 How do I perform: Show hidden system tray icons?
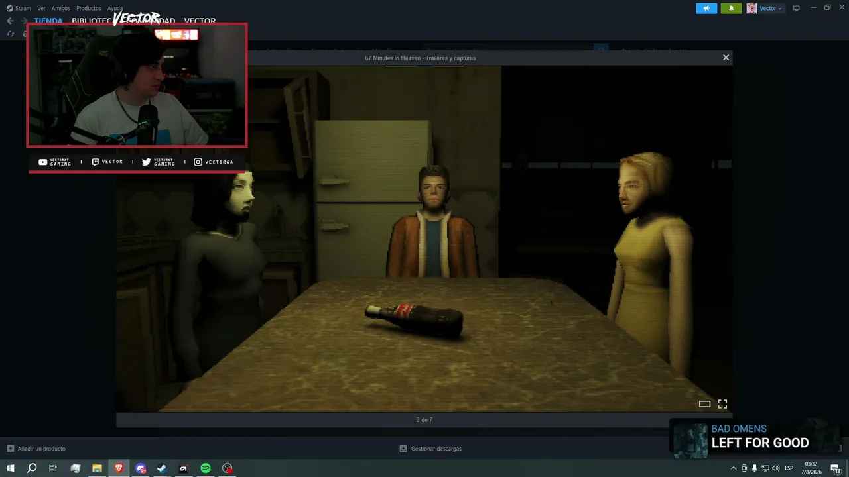pos(733,468)
